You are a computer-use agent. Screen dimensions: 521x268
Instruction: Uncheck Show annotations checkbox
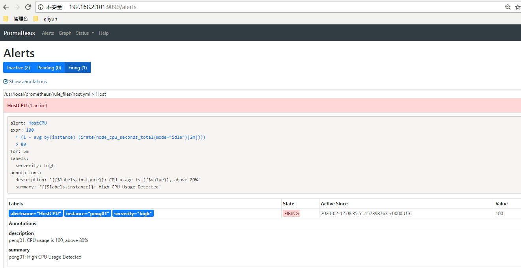(x=6, y=82)
